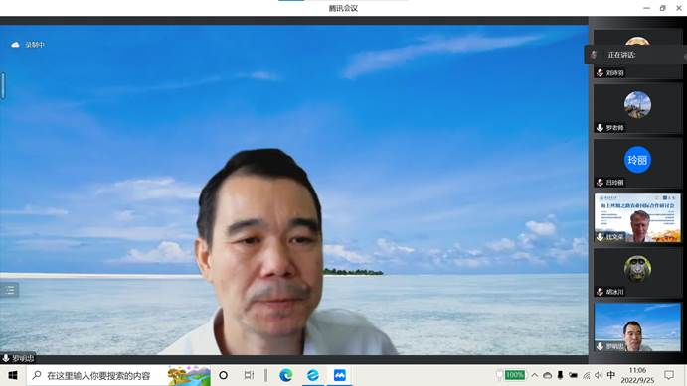Open the side list panel icon on the left edge
This screenshot has width=687, height=386.
(x=10, y=290)
